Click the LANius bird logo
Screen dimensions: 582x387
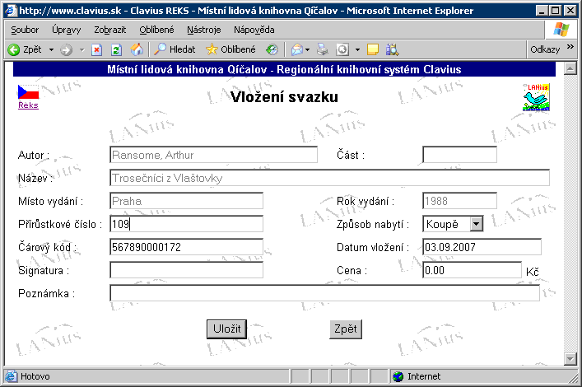click(536, 97)
